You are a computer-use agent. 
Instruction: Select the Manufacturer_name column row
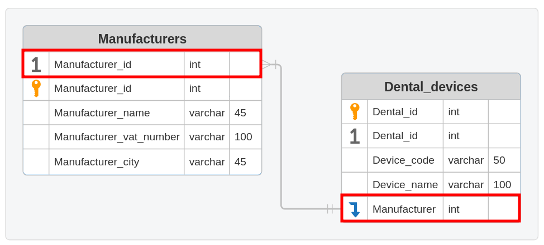click(x=102, y=113)
